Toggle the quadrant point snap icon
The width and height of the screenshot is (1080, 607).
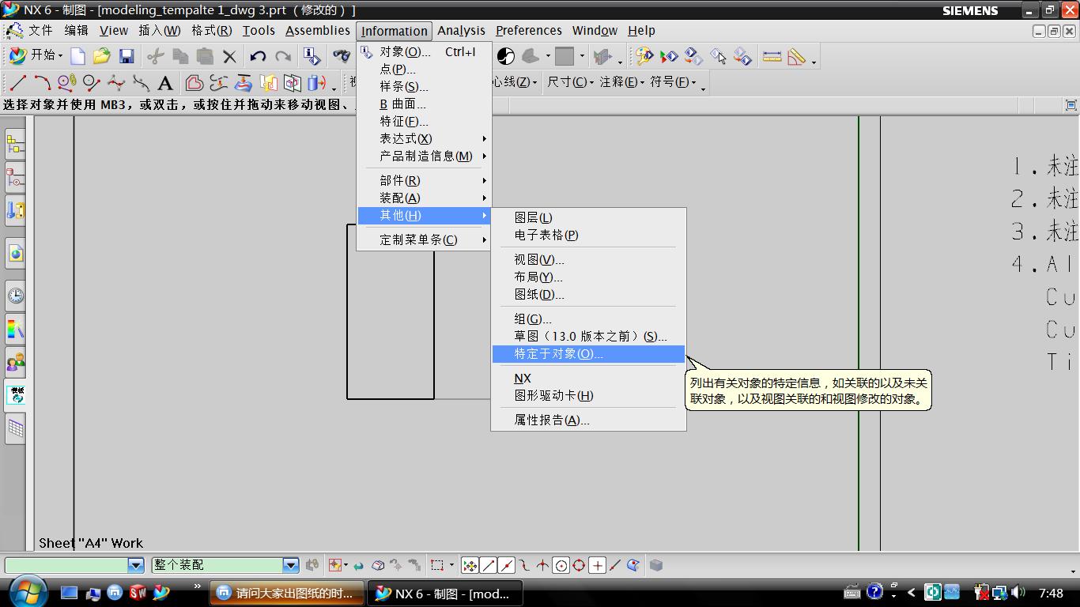click(580, 565)
